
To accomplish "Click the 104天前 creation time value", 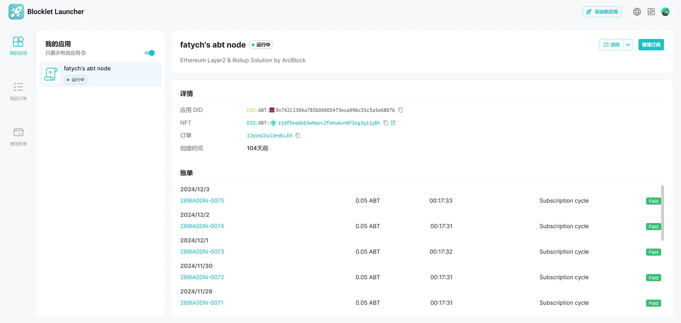I will 258,148.
